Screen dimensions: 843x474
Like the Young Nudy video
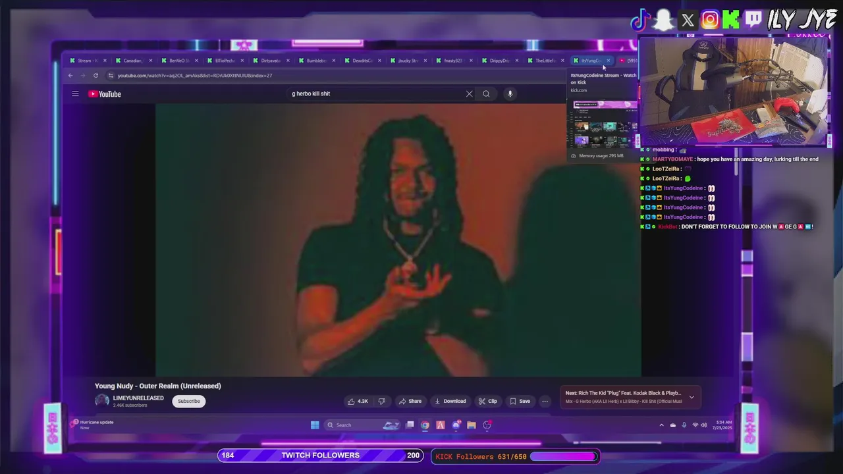358,401
